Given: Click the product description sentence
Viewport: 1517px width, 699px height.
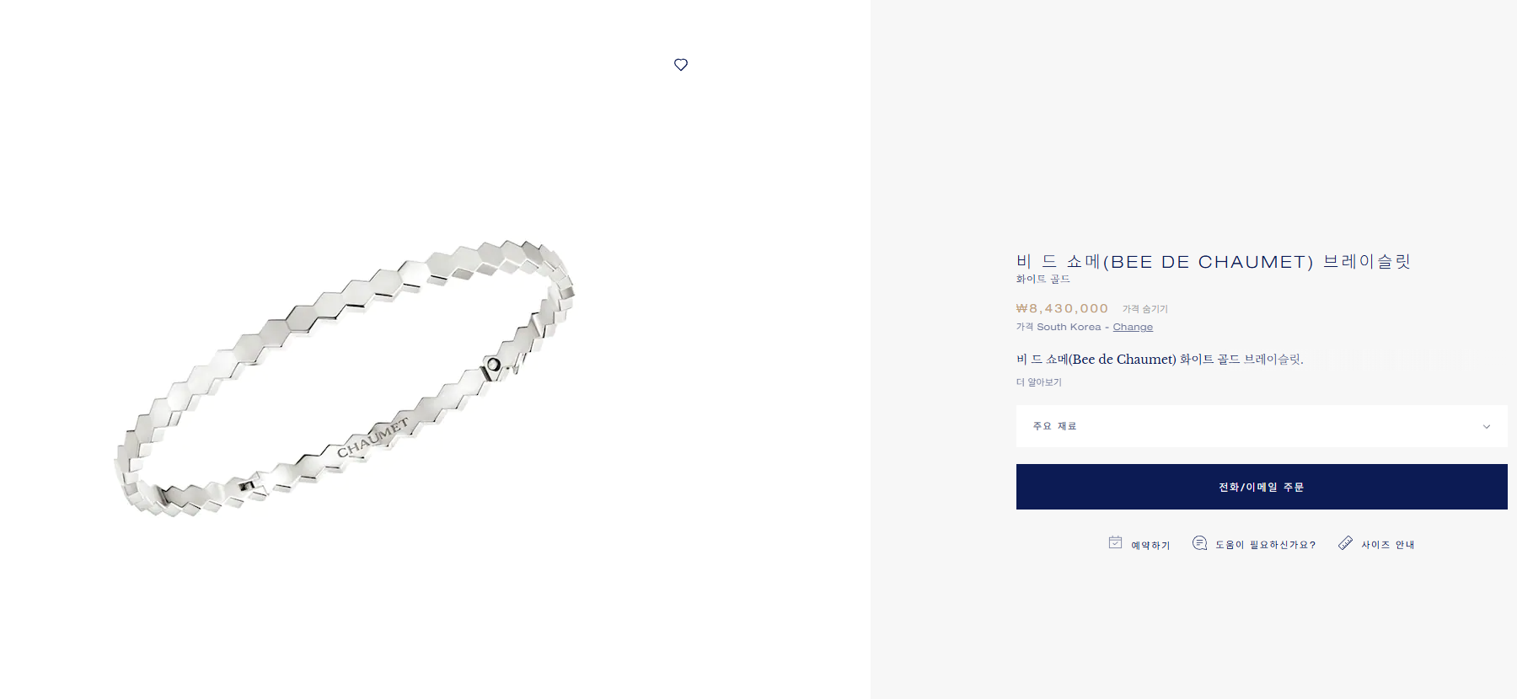Looking at the screenshot, I should (1160, 360).
